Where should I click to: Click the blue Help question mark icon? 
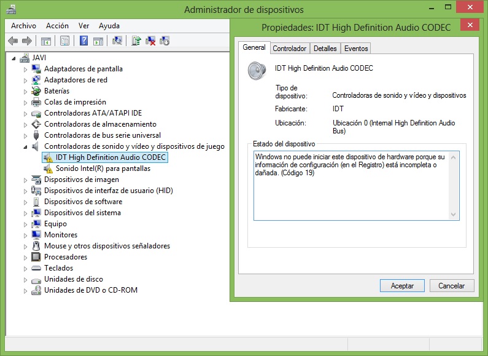click(x=83, y=41)
